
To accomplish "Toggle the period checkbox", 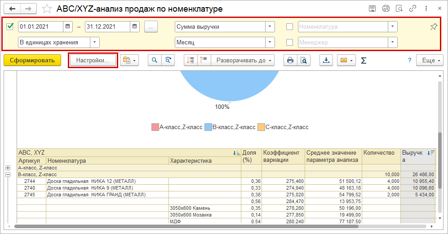I will pos(10,26).
